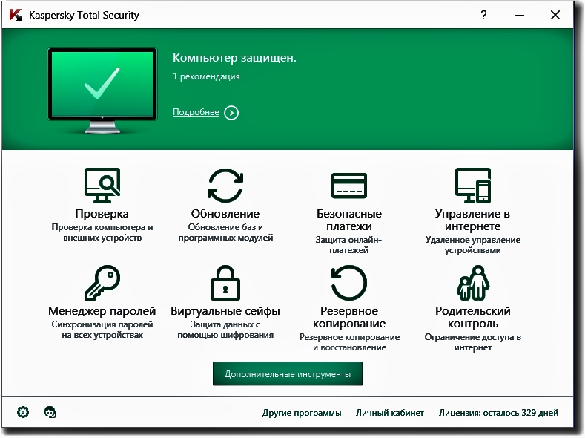Viewport: 585px width, 438px height.
Task: Click the 1 рекомендация text
Action: (206, 76)
